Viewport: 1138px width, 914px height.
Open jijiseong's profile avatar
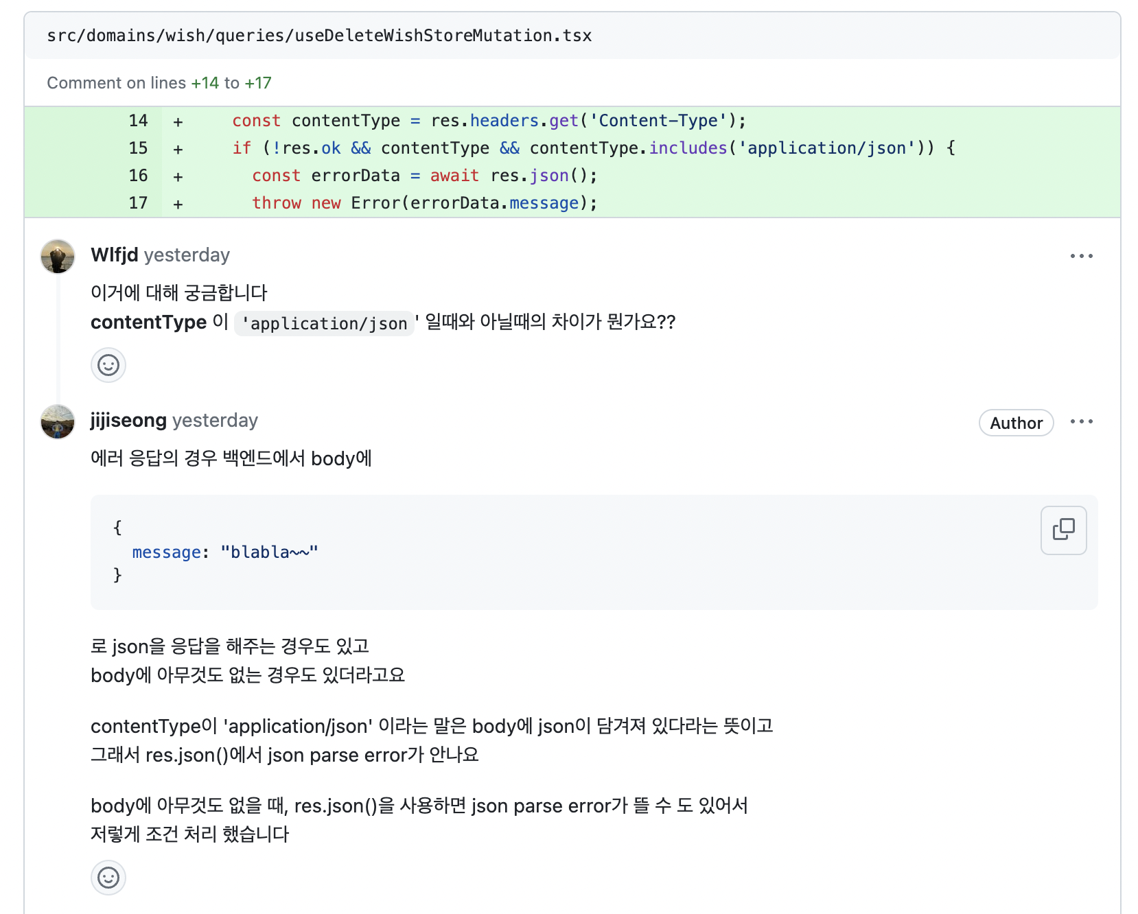tap(57, 422)
